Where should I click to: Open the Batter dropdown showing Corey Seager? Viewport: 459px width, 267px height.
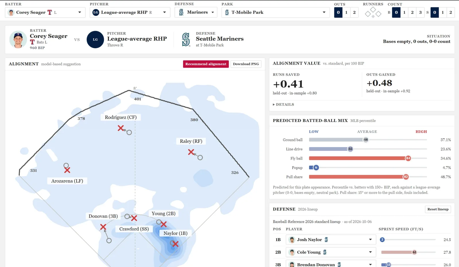pyautogui.click(x=45, y=12)
